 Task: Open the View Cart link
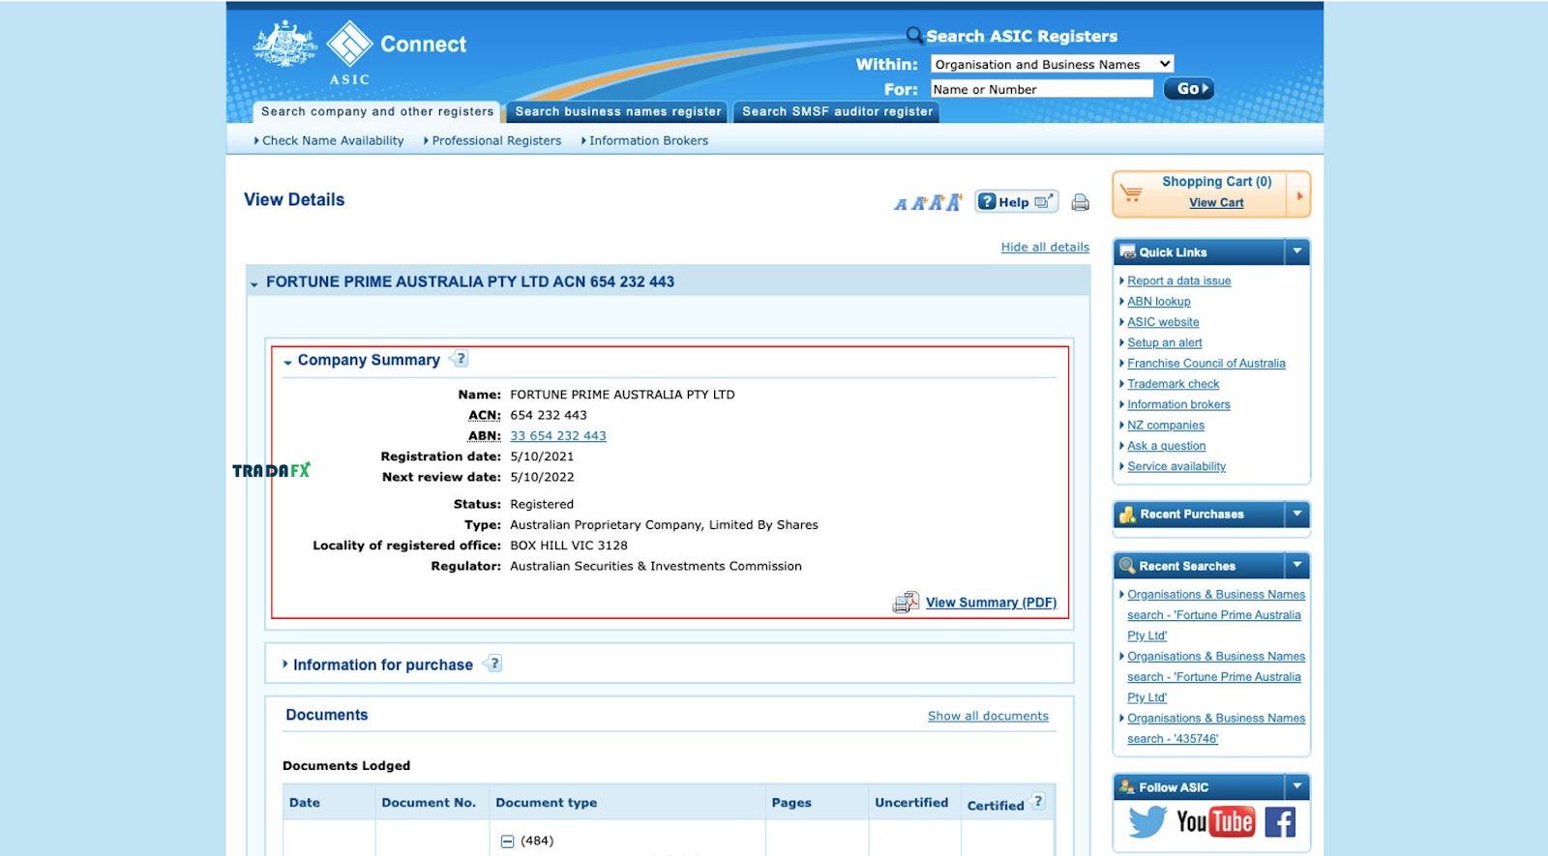coord(1216,203)
